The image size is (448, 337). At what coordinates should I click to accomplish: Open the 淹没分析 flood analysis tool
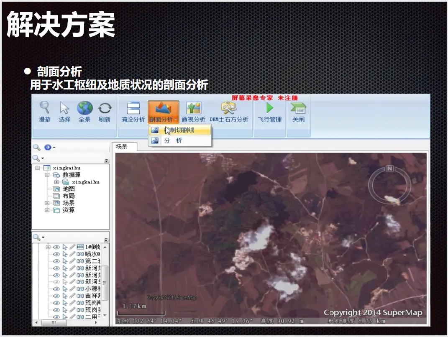pos(133,112)
